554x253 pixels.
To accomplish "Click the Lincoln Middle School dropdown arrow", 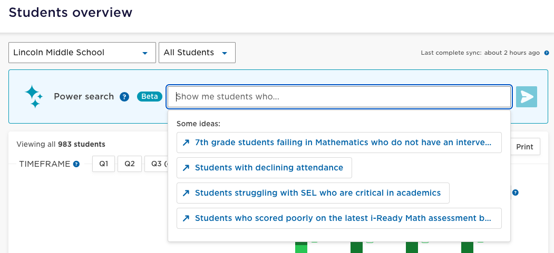I will pos(144,53).
